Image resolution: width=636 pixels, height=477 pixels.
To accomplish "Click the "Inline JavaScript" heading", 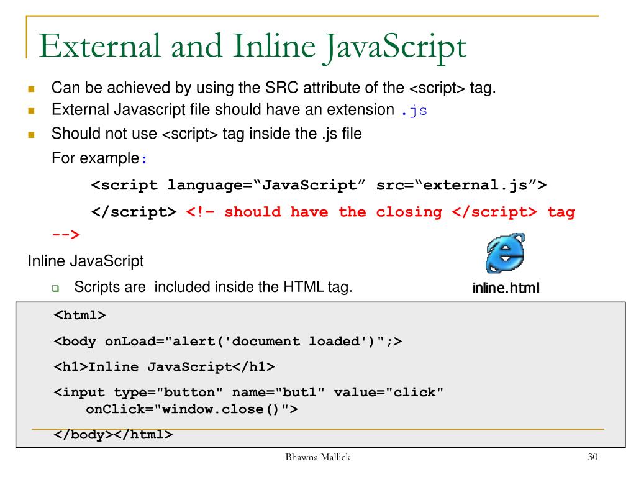I will [86, 261].
